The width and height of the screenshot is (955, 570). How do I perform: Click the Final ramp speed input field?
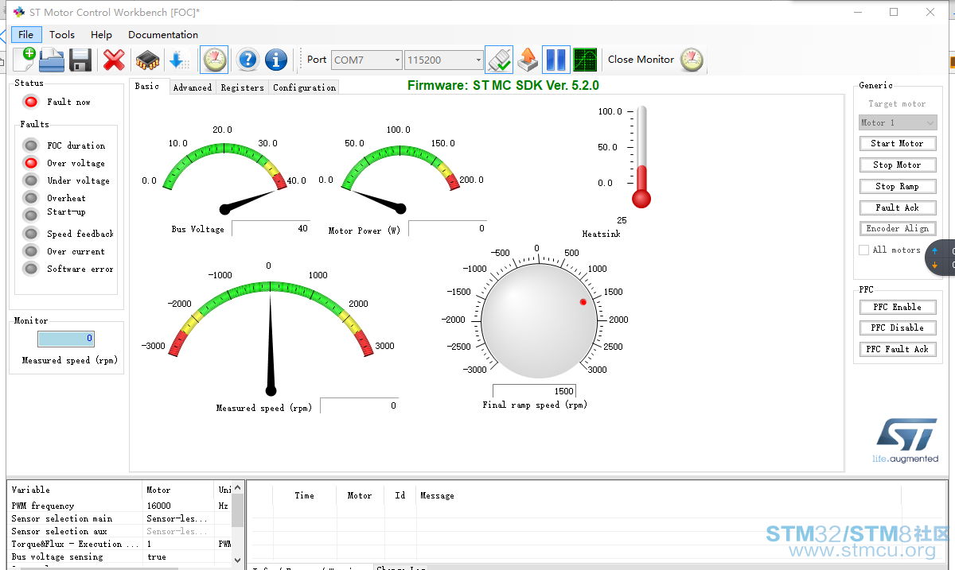pos(534,391)
